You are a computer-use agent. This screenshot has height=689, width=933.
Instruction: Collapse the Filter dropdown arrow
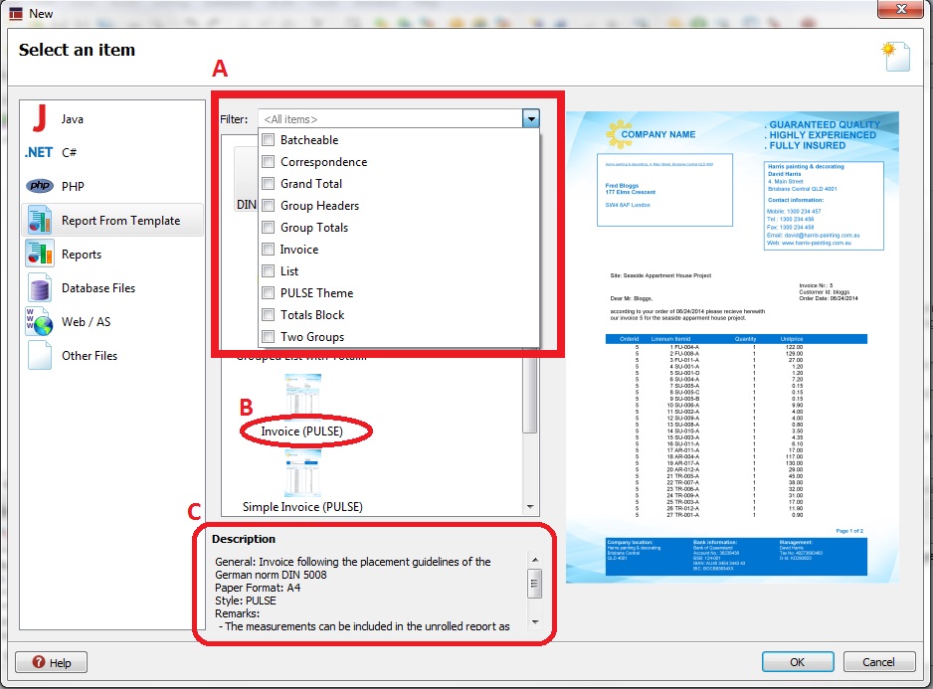pos(531,119)
